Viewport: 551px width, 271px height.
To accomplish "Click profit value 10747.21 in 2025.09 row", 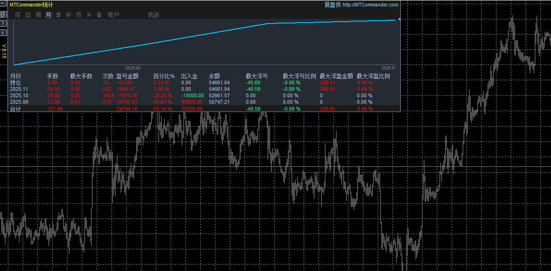I will (127, 102).
